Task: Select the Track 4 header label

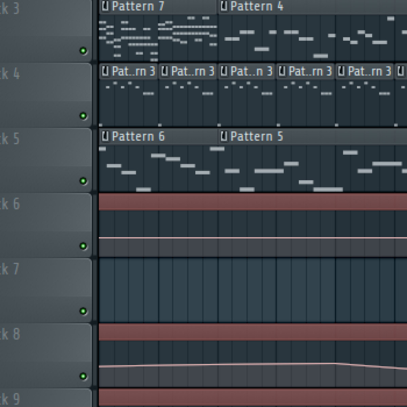Action: [10, 74]
